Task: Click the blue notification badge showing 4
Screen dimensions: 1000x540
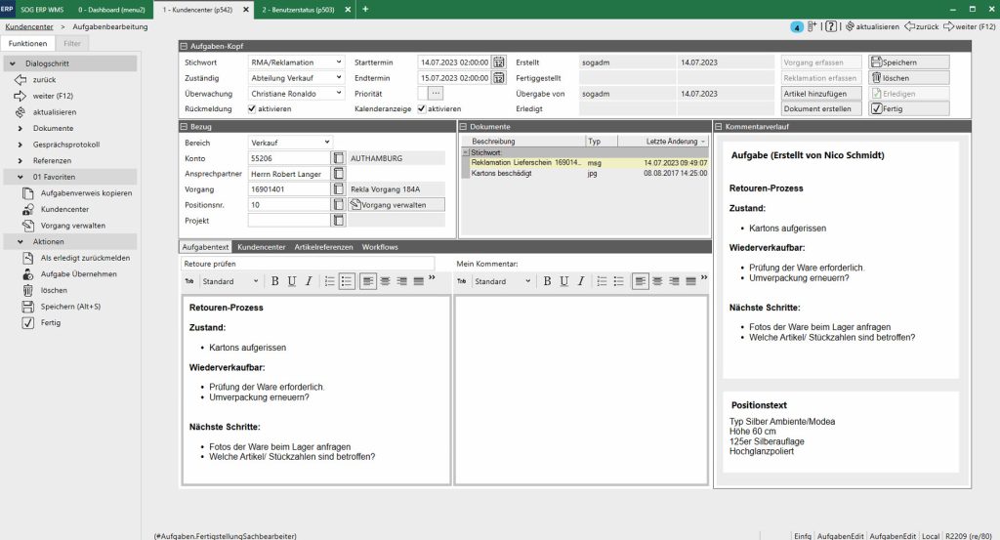Action: click(797, 26)
